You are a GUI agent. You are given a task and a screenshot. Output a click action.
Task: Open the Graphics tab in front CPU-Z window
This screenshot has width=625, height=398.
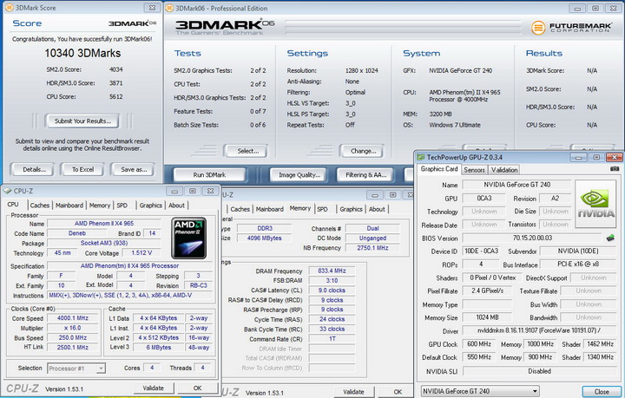151,206
